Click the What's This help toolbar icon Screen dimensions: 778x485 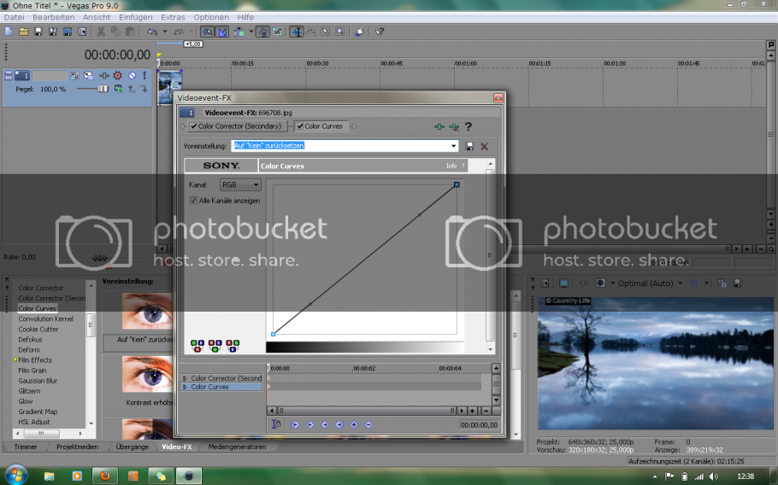click(x=380, y=32)
